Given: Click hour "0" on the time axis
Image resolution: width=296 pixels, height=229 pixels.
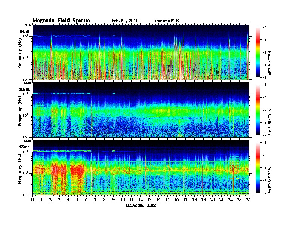Looking at the screenshot, I should [33, 200].
